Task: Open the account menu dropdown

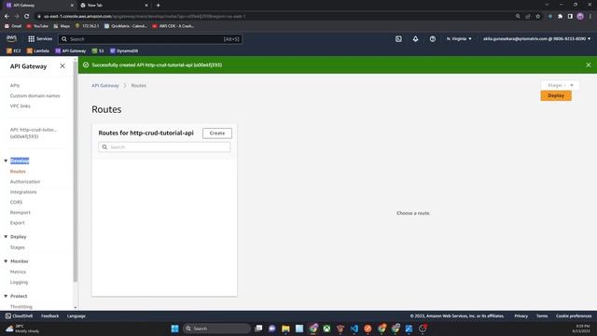Action: tap(536, 39)
